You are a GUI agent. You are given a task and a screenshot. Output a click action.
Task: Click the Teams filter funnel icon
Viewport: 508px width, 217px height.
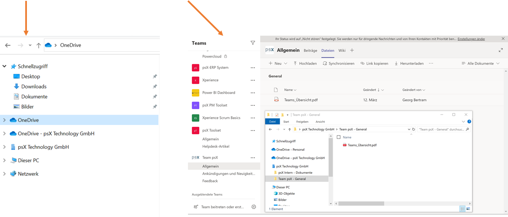point(253,43)
